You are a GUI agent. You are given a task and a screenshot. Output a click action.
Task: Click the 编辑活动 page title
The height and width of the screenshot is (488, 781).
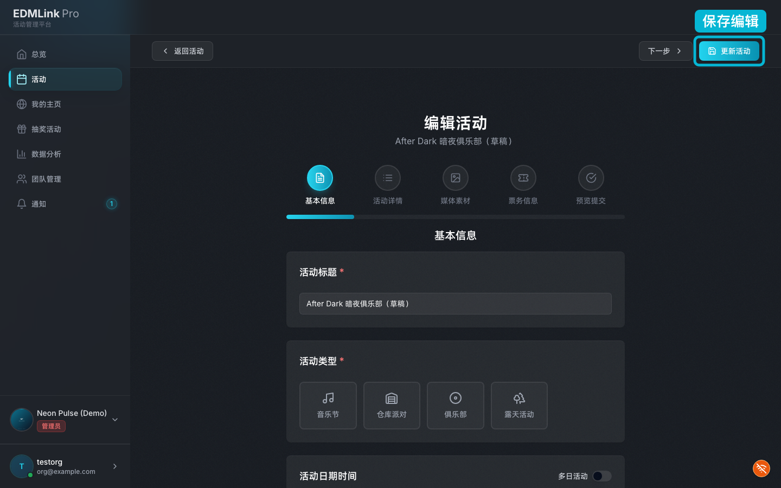456,123
